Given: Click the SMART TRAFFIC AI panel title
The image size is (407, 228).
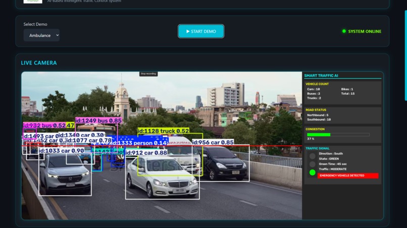Looking at the screenshot, I should tap(321, 76).
